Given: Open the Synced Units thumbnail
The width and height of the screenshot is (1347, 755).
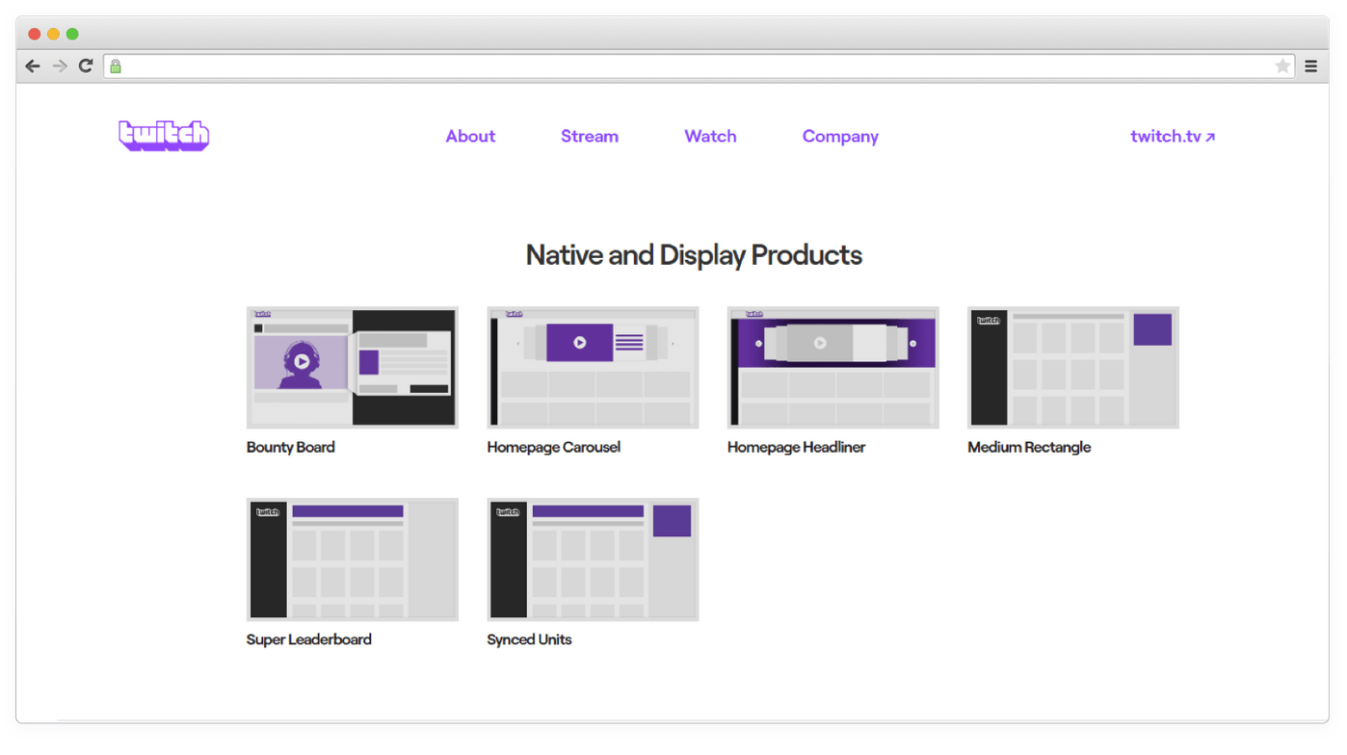Looking at the screenshot, I should click(593, 560).
